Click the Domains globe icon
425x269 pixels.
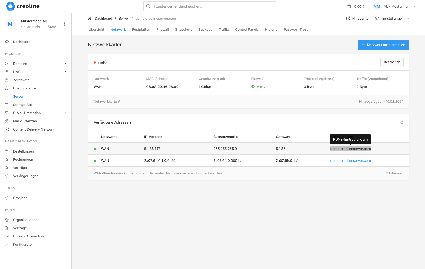pyautogui.click(x=7, y=64)
